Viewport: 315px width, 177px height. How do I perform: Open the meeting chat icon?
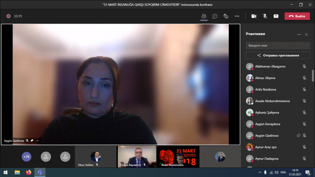[215, 16]
